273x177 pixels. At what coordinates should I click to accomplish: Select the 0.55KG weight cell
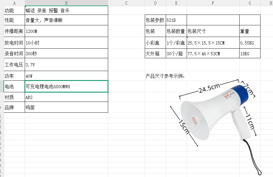250,43
